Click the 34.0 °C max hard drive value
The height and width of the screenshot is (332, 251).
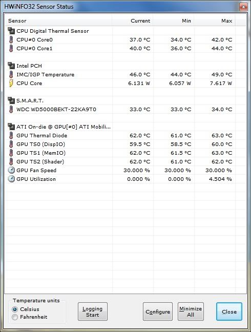222,109
